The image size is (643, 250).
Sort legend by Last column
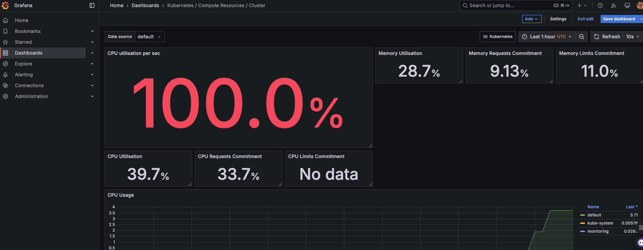(x=632, y=207)
